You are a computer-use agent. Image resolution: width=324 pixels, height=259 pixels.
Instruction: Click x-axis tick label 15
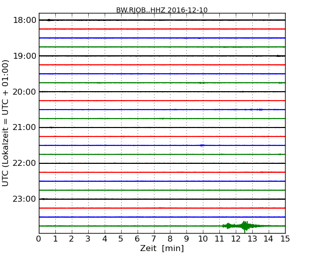285,239
